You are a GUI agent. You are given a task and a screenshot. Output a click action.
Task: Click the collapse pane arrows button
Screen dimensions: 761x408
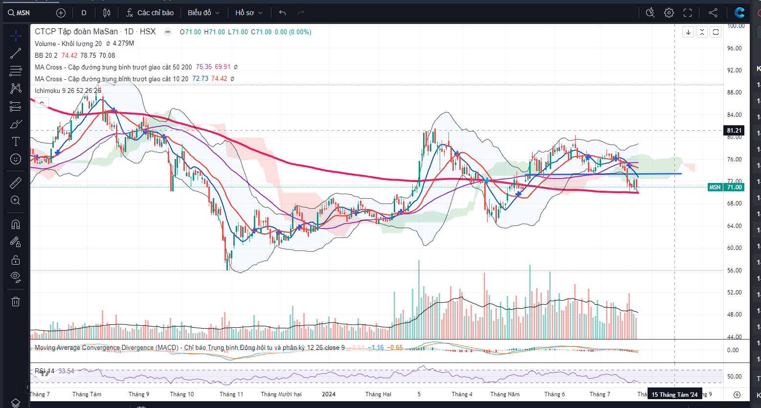point(702,32)
